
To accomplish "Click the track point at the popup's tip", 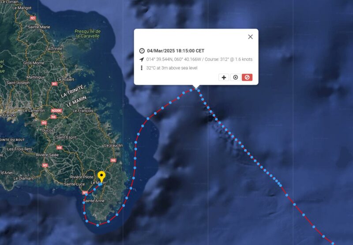I will pyautogui.click(x=196, y=89).
